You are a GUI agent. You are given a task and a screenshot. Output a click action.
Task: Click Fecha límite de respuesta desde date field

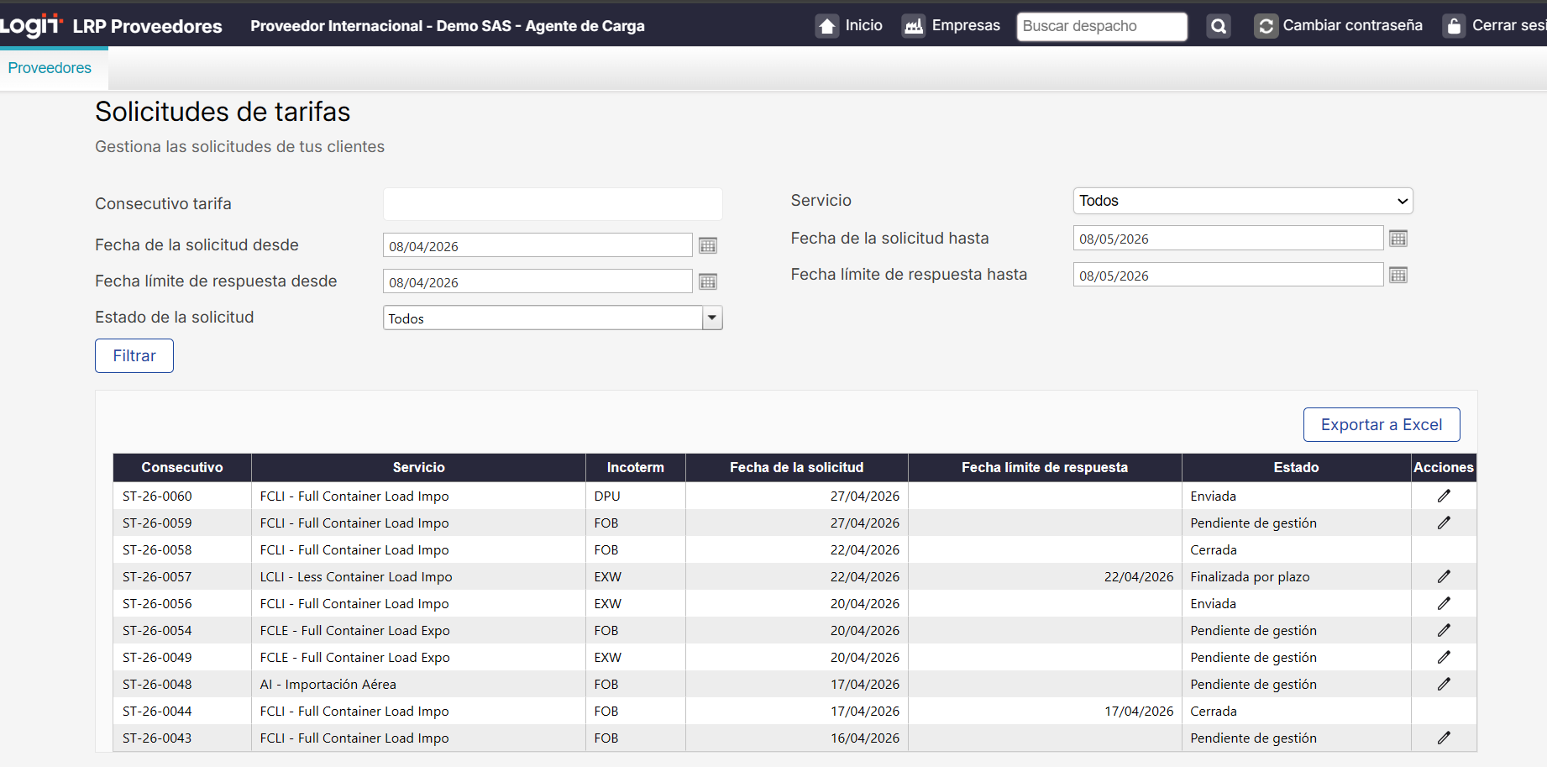[x=538, y=281]
